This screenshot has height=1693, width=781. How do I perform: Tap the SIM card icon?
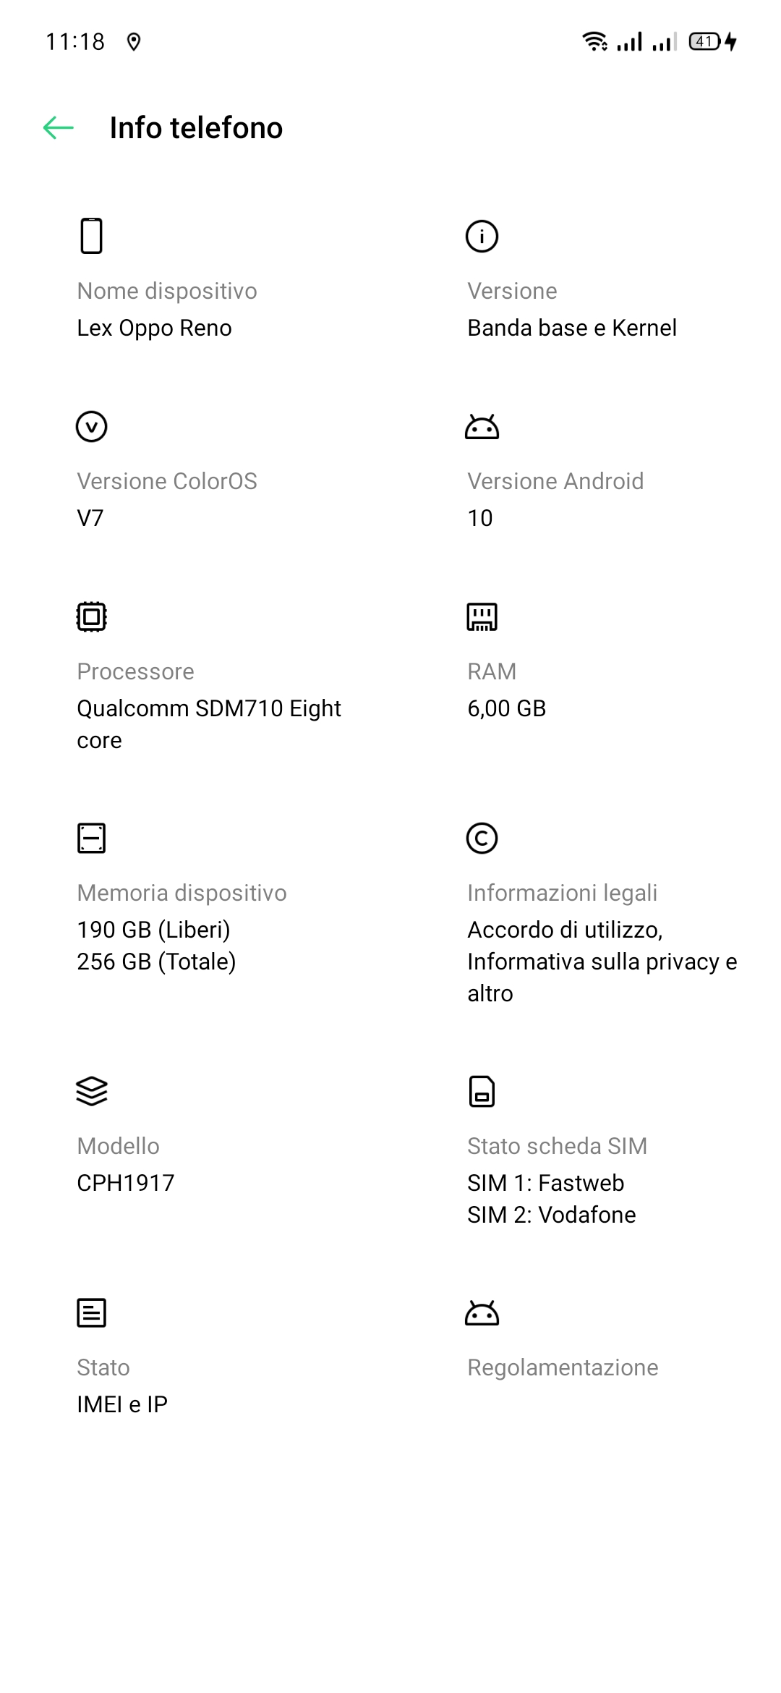tap(482, 1091)
